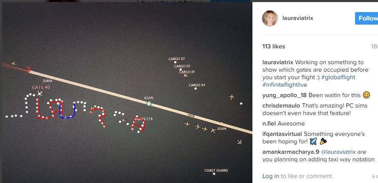
Task: Open lauraviatrix username in post header
Action: 298,18
